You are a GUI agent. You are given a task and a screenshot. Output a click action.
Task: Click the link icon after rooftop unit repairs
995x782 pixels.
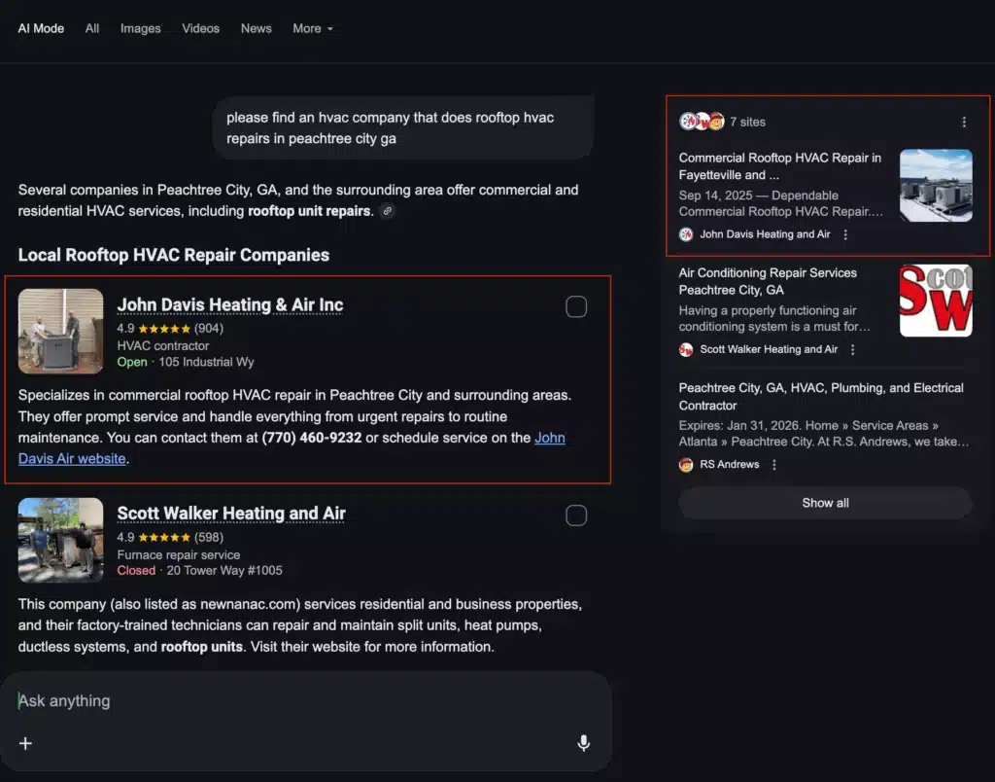coord(388,211)
